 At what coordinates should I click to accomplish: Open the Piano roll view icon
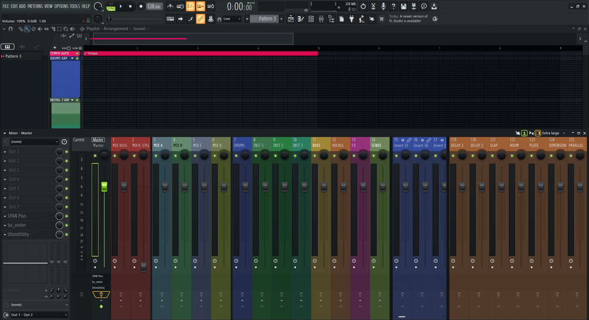[x=301, y=19]
